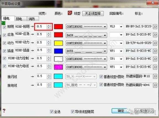Screen dimensions: 159x118
Task: Open annotation editor for 接闪线 row
Action: [x=155, y=76]
